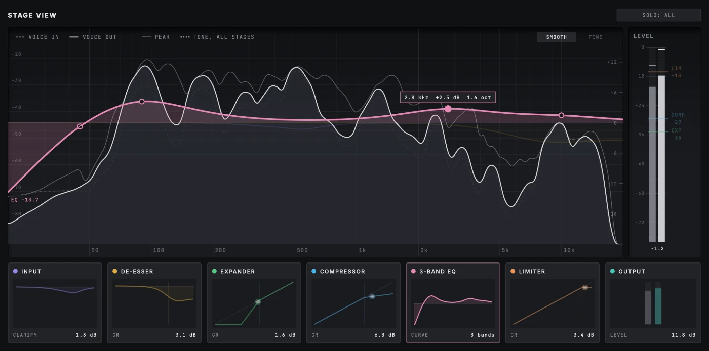The width and height of the screenshot is (709, 351).
Task: Click the teal OUTPUT stage dot
Action: click(613, 272)
